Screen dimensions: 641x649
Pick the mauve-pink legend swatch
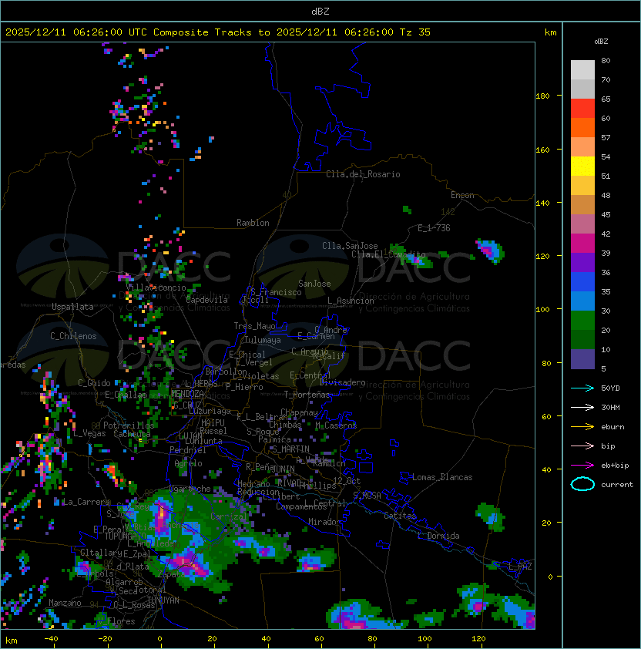tap(582, 224)
